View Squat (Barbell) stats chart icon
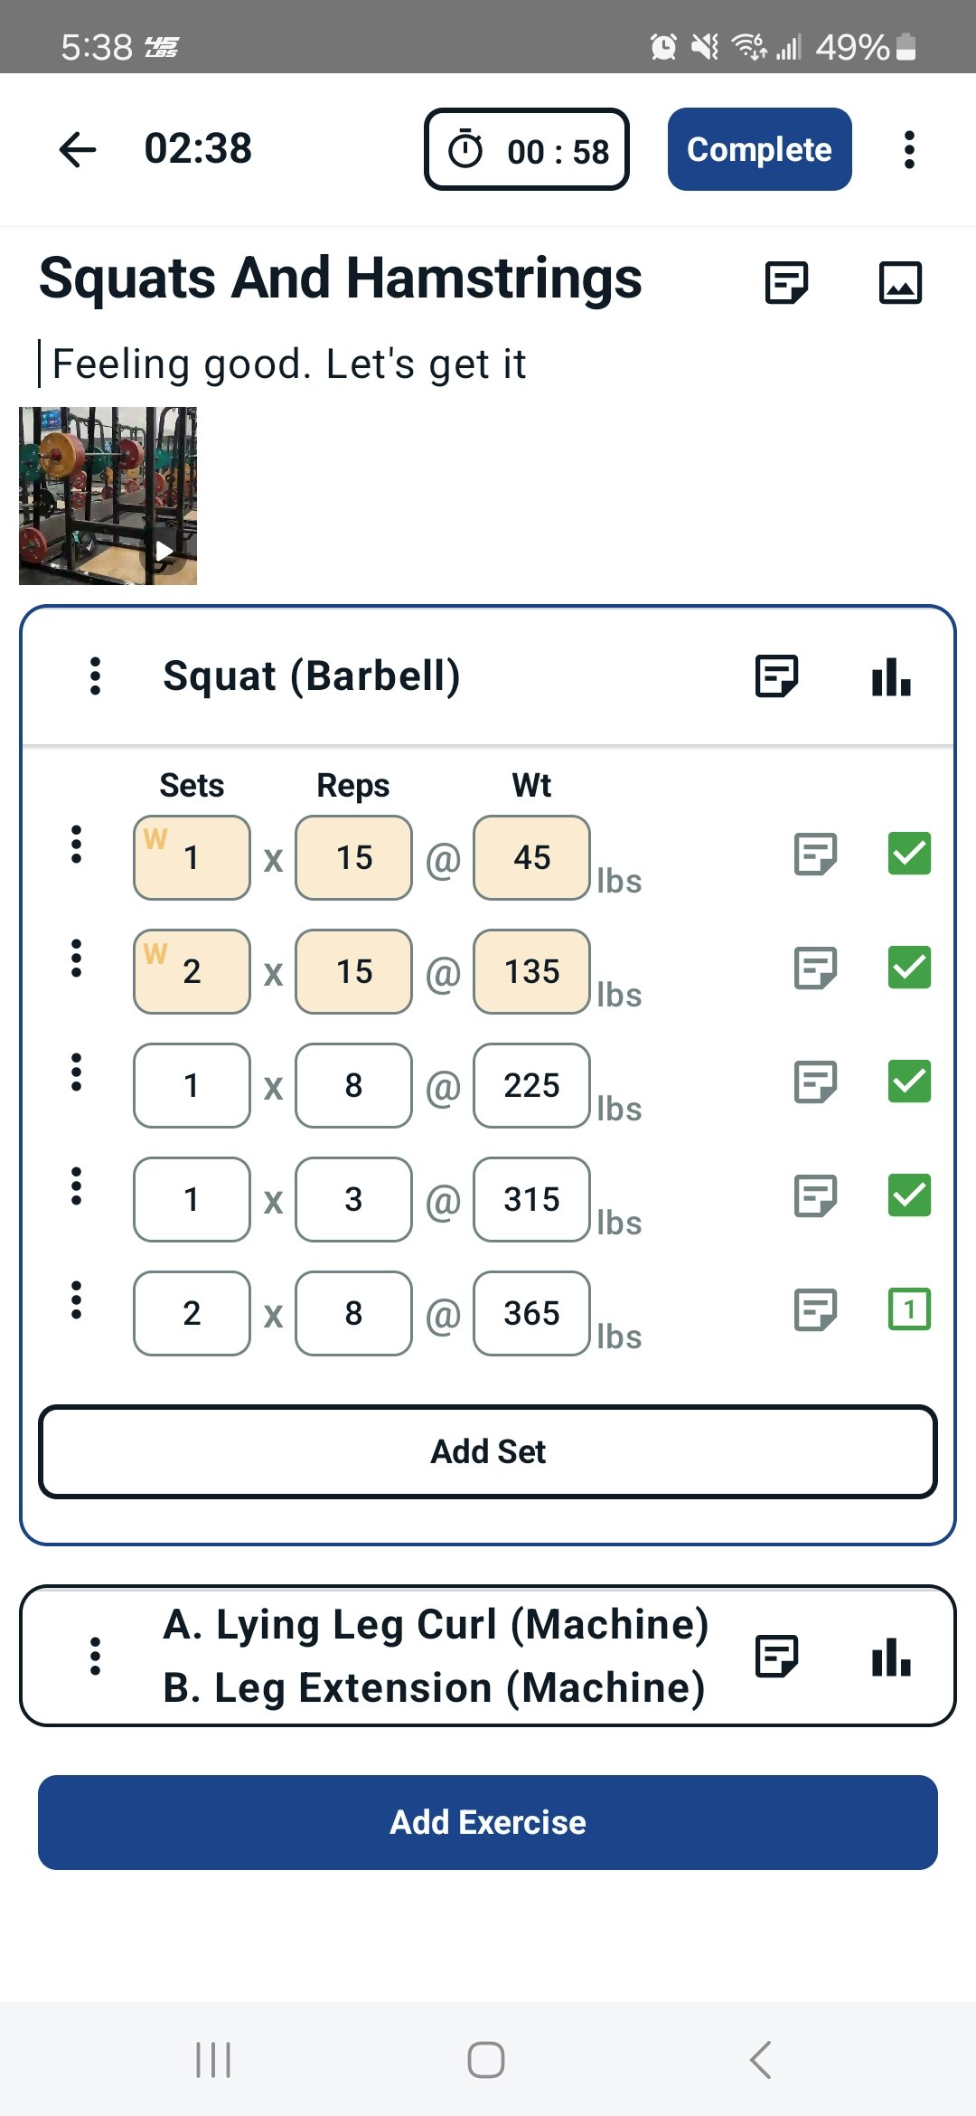Viewport: 976px width, 2116px height. (891, 676)
